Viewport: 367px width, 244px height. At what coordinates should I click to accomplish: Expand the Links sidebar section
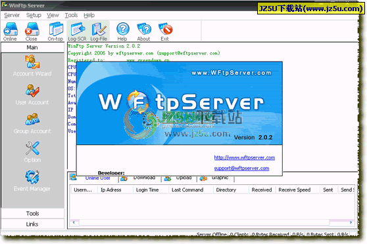coord(32,224)
